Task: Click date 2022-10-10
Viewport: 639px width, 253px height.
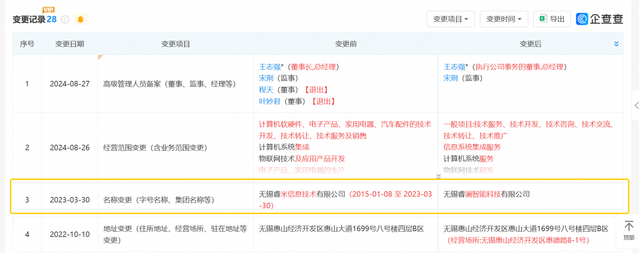Action: pyautogui.click(x=70, y=235)
